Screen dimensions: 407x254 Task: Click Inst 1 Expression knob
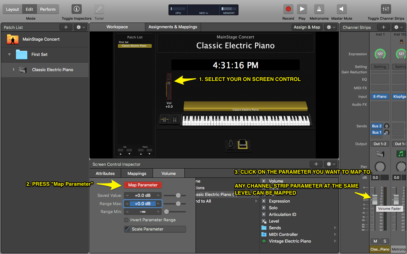pos(380,54)
